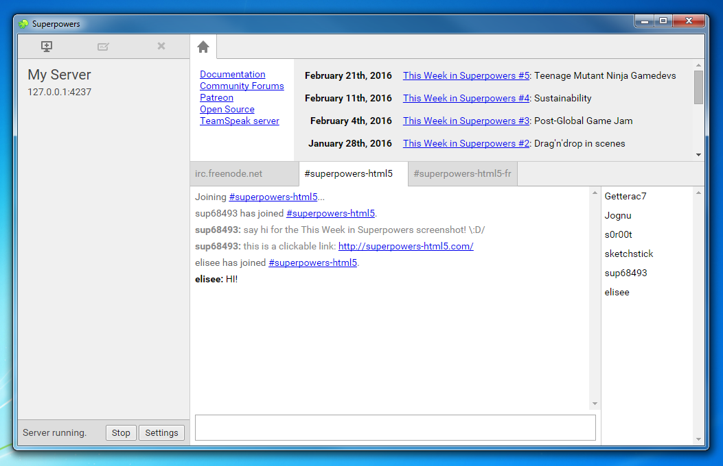
Task: Open This Week in Superpowers #3
Action: tap(466, 121)
